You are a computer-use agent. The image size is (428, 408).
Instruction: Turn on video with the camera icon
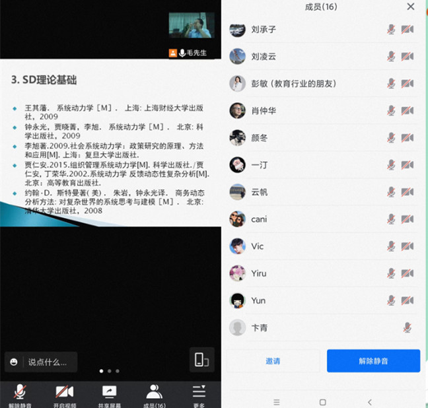64,392
